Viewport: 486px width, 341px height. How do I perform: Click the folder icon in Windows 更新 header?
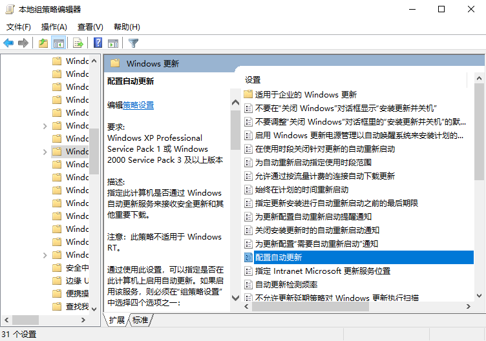(x=115, y=63)
